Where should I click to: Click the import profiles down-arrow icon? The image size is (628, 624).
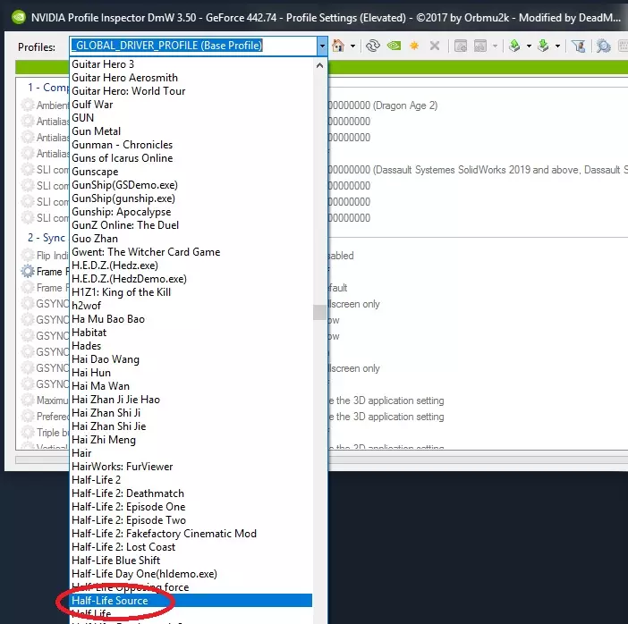[x=544, y=46]
